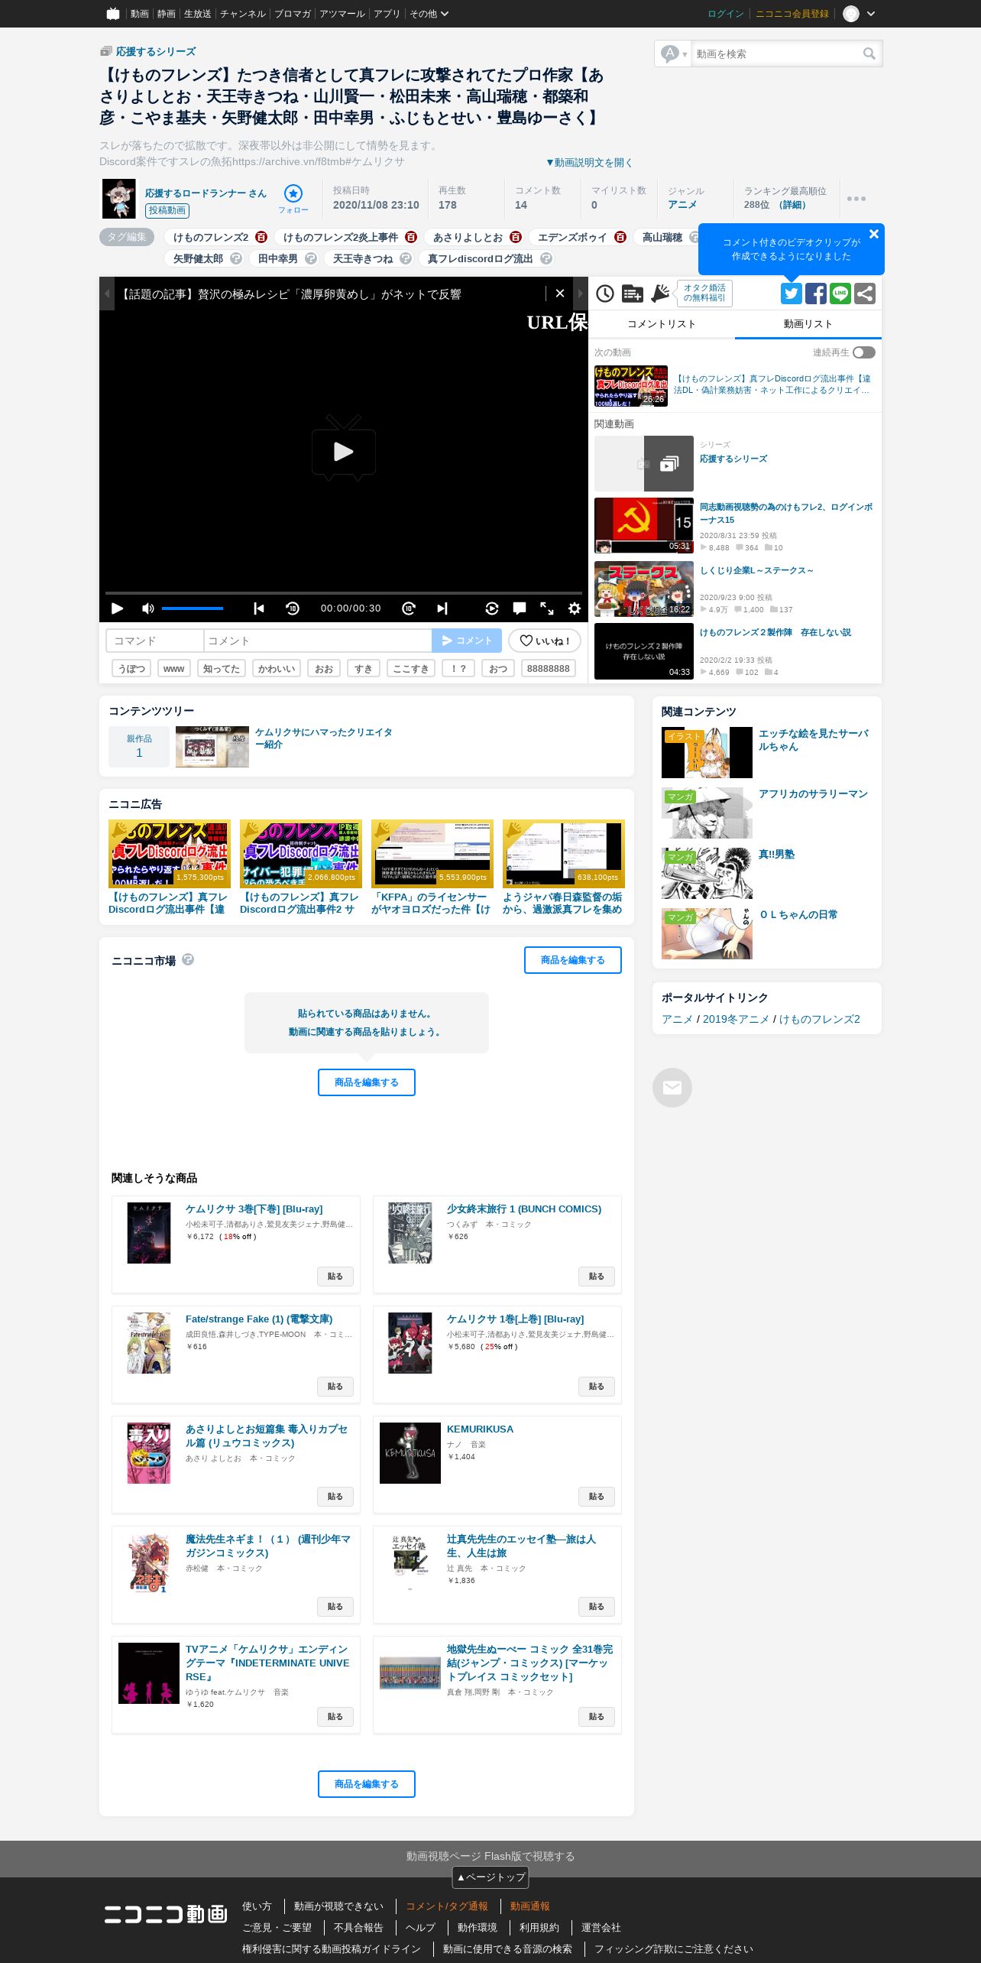The height and width of the screenshot is (1963, 981).
Task: Add the video to Mylist icon
Action: (x=633, y=294)
